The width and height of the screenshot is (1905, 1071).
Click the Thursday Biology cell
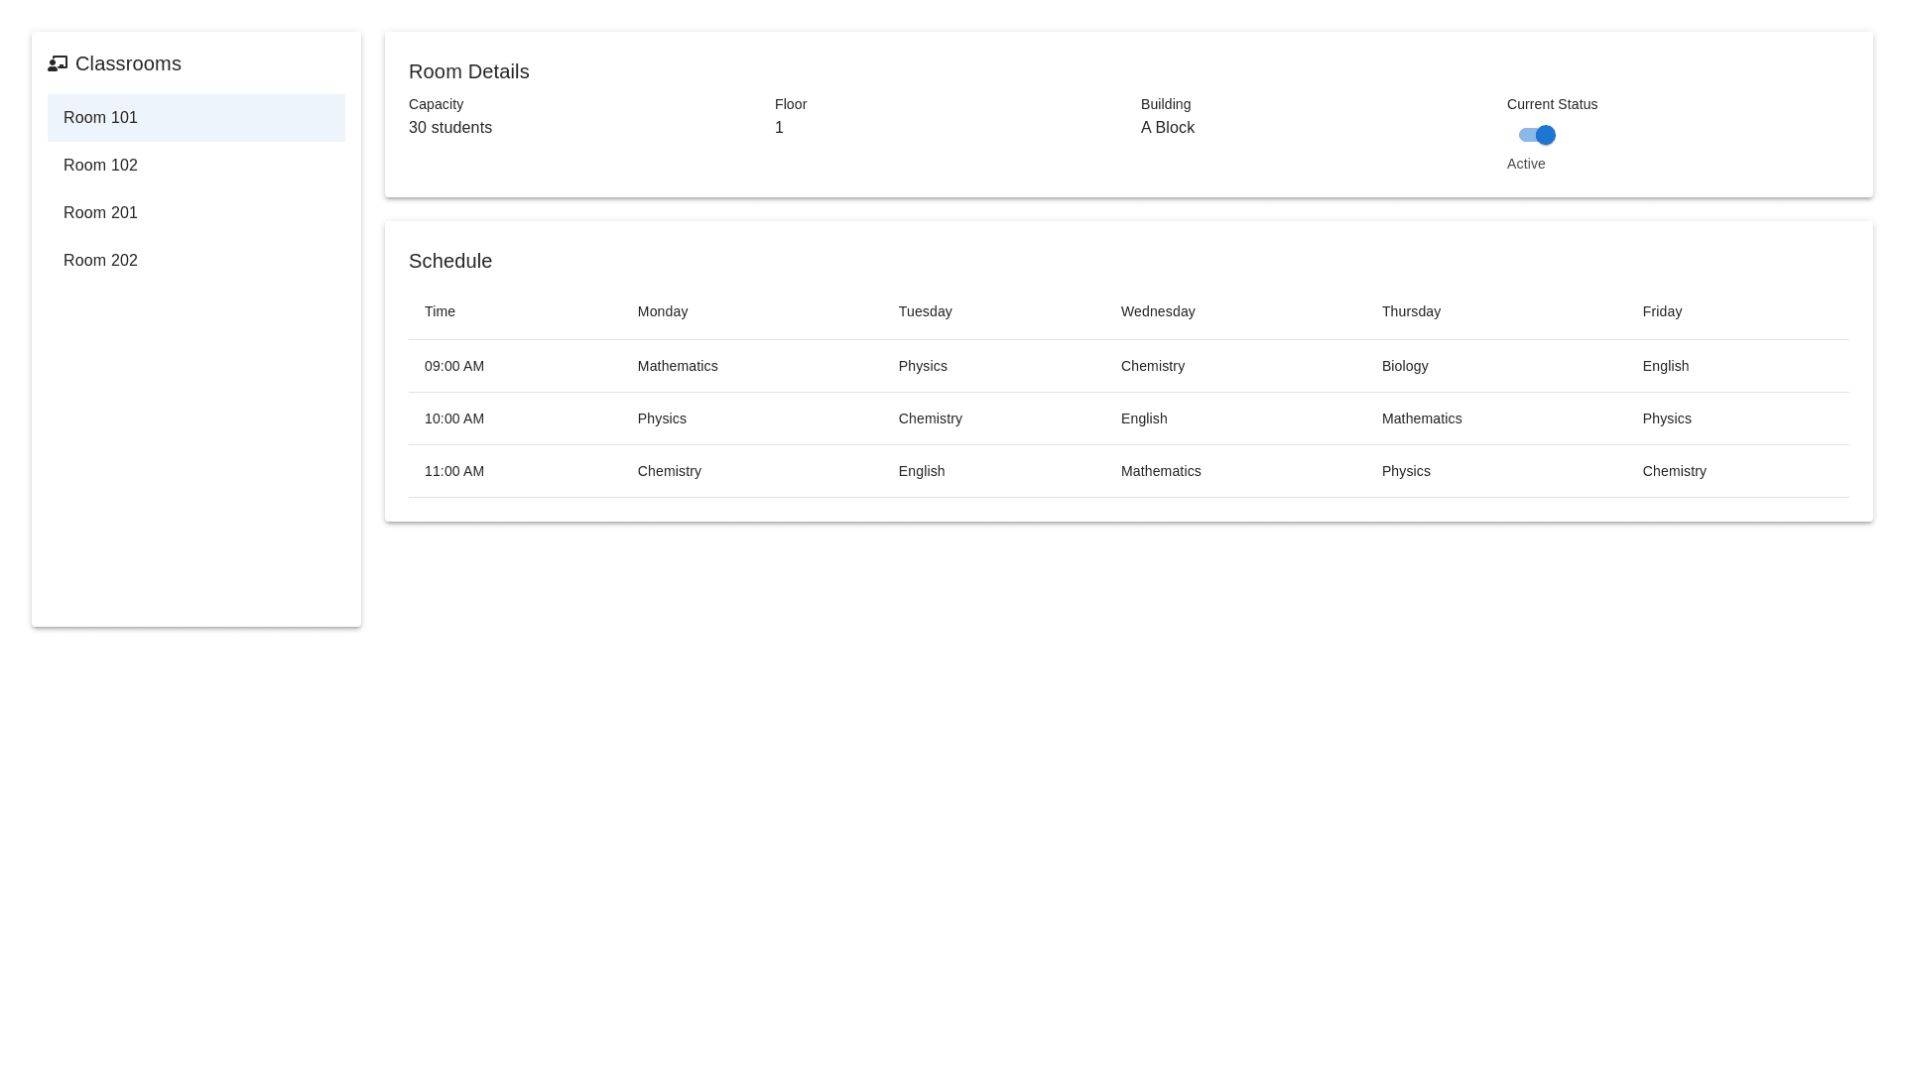click(x=1404, y=366)
